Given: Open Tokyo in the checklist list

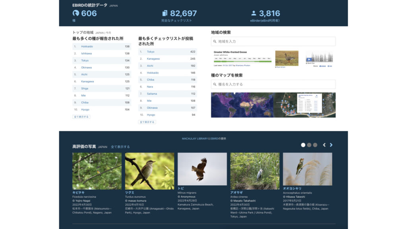Looking at the screenshot, I should click(151, 52).
